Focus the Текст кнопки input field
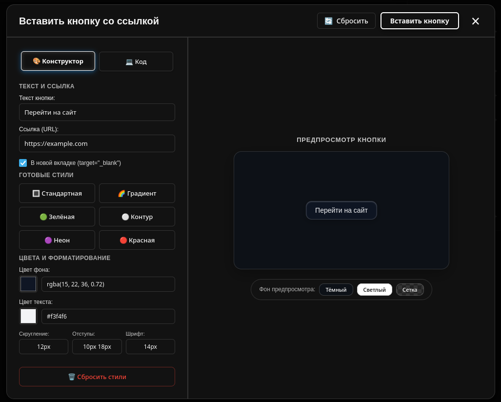501x402 pixels. click(x=97, y=112)
